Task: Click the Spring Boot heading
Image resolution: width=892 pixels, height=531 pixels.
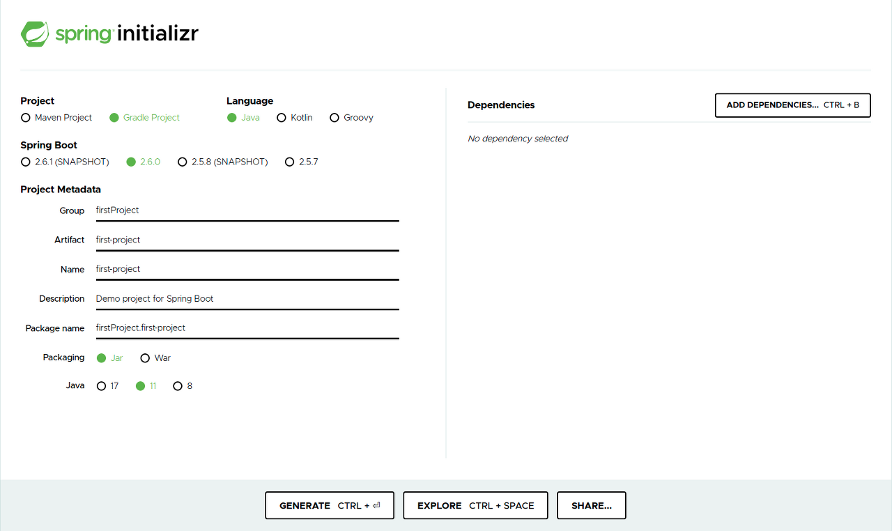Action: pyautogui.click(x=49, y=145)
